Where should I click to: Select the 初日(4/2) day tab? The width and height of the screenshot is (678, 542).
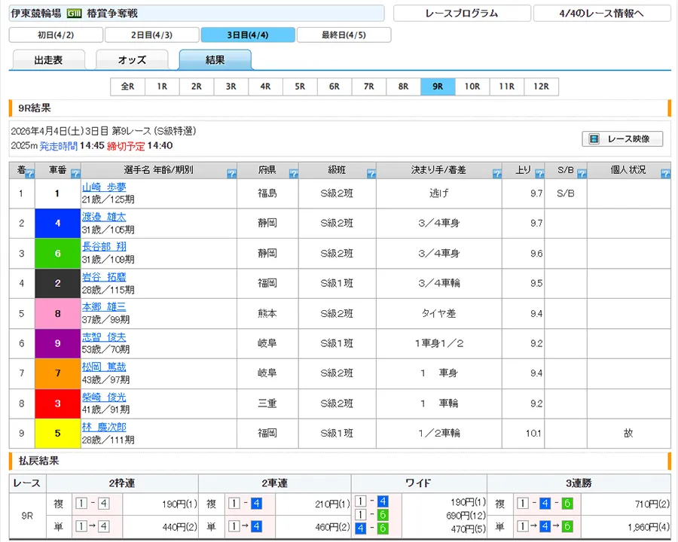click(56, 35)
